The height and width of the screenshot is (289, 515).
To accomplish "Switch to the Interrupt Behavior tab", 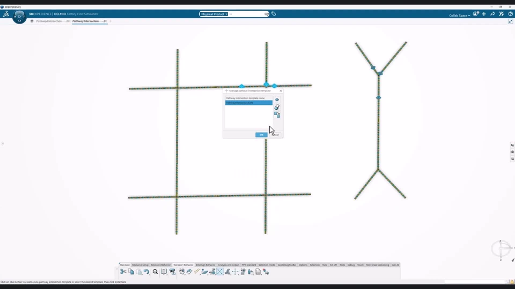I will [205, 265].
